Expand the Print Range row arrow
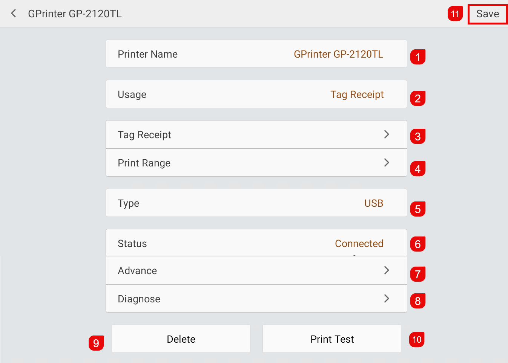This screenshot has width=508, height=363. [x=387, y=163]
